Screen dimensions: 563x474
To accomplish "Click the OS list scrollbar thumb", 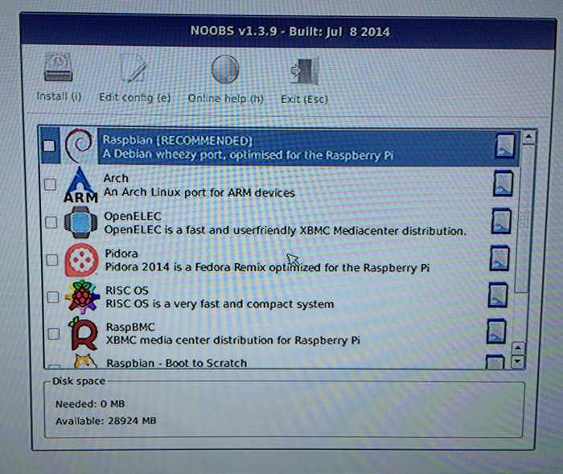I will [x=523, y=219].
